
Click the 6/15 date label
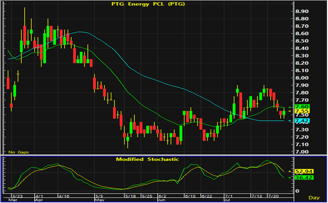pyautogui.click(x=190, y=196)
